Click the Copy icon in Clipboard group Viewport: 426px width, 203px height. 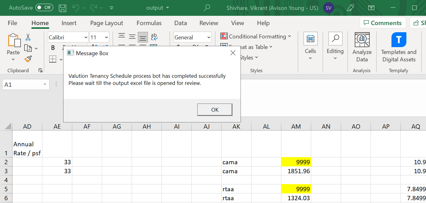tap(28, 48)
